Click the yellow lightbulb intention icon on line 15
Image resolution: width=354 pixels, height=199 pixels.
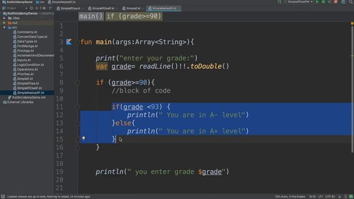tap(84, 138)
